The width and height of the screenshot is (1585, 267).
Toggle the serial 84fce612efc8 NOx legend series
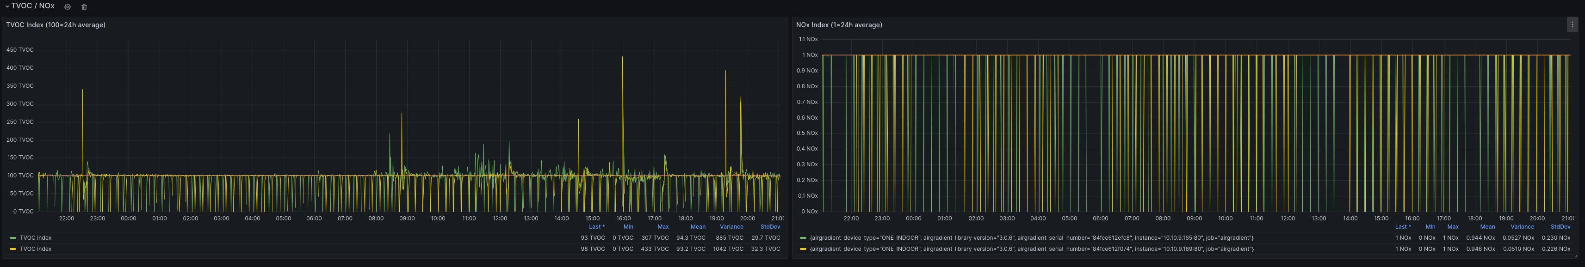click(1031, 237)
